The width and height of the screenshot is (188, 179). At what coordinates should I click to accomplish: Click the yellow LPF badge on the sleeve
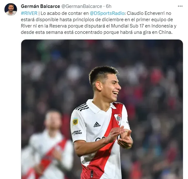(76, 121)
